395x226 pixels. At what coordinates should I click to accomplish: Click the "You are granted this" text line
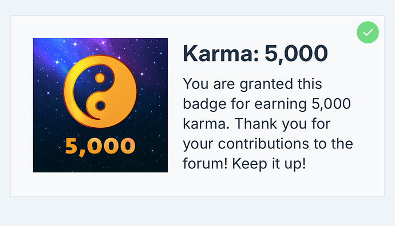tap(252, 84)
